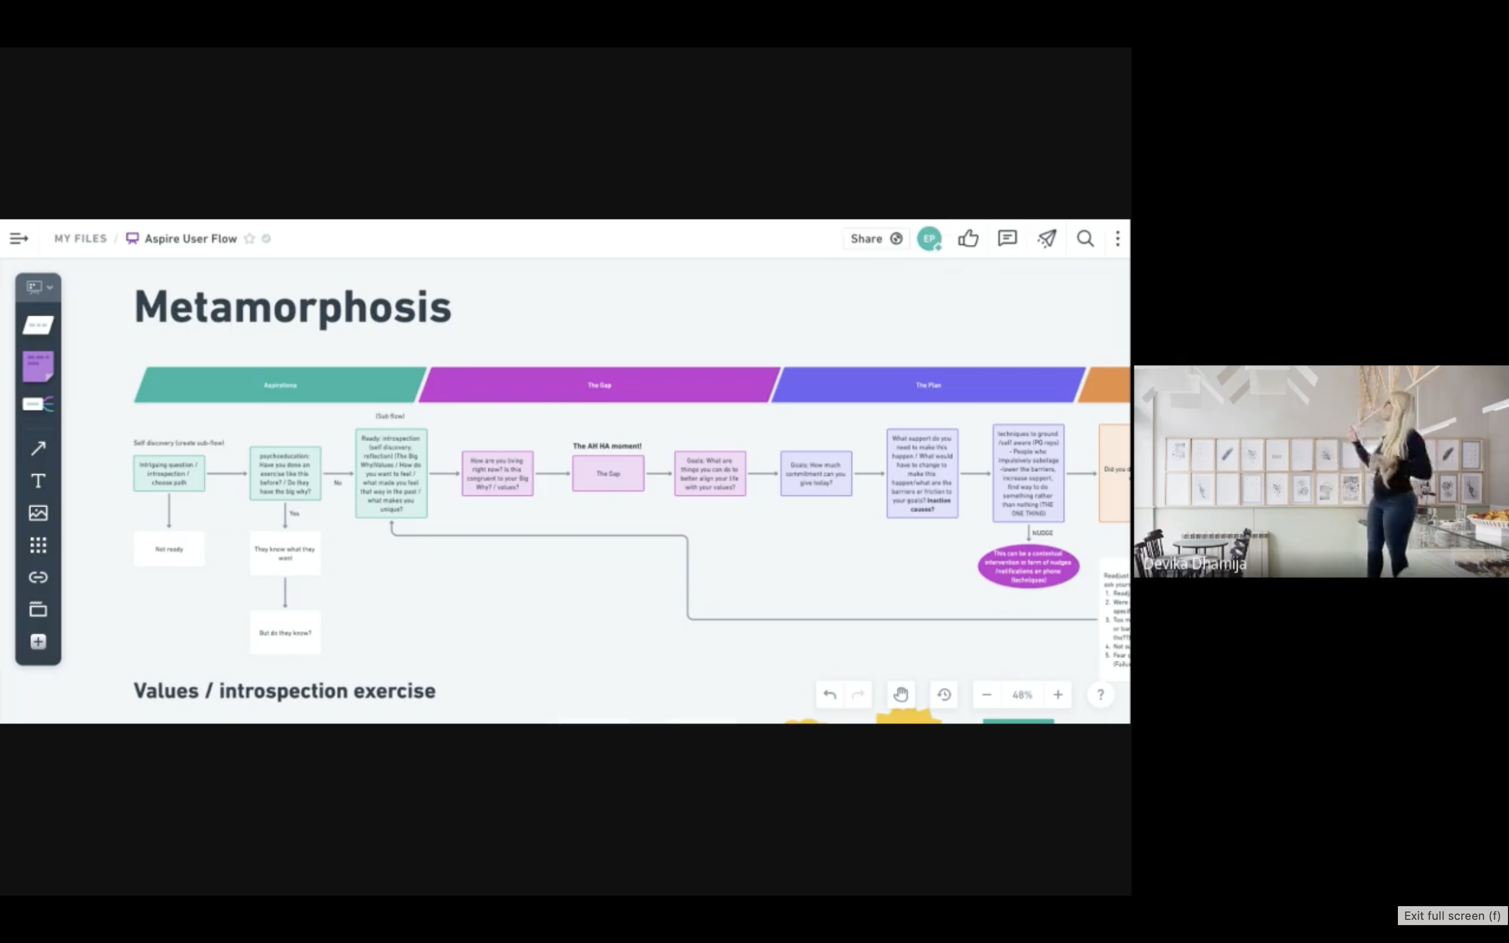
Task: Exit full screen mode
Action: (x=1451, y=916)
